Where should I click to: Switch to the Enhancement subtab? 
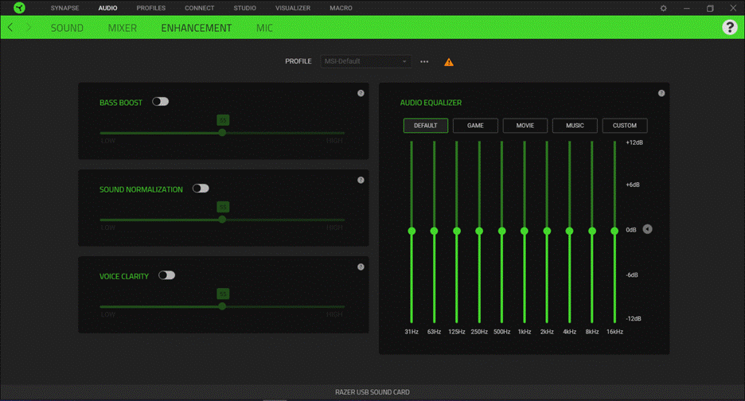tap(197, 28)
